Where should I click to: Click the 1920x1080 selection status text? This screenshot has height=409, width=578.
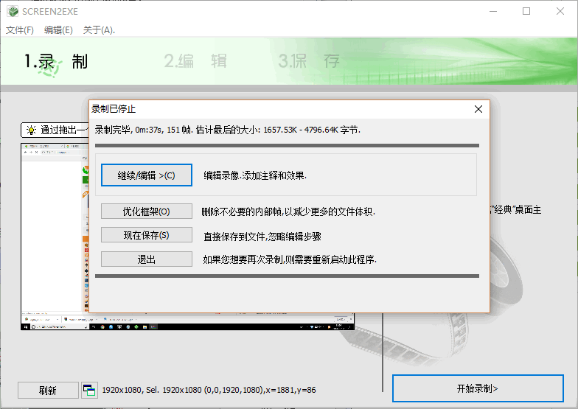pyautogui.click(x=209, y=390)
